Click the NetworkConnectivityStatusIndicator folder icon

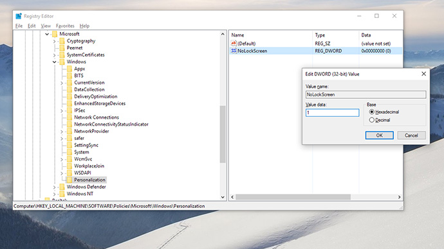point(69,125)
